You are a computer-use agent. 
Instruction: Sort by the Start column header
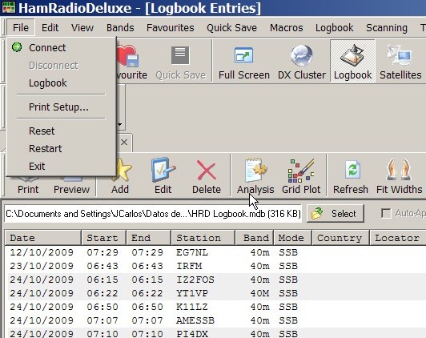(x=104, y=238)
